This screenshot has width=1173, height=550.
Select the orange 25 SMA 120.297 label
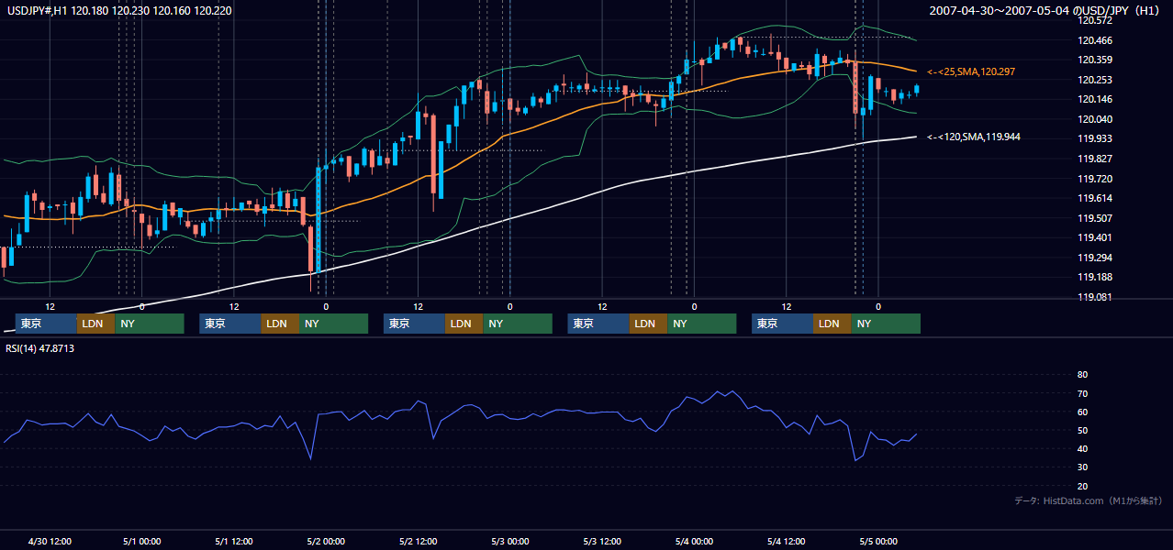click(972, 71)
